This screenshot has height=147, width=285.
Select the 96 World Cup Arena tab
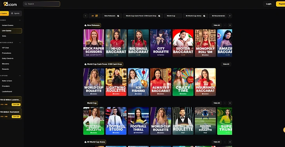click(x=195, y=16)
